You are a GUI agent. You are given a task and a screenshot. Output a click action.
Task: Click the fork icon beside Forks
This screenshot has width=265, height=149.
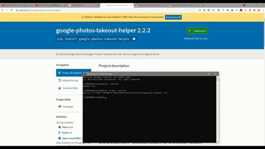coord(60,132)
